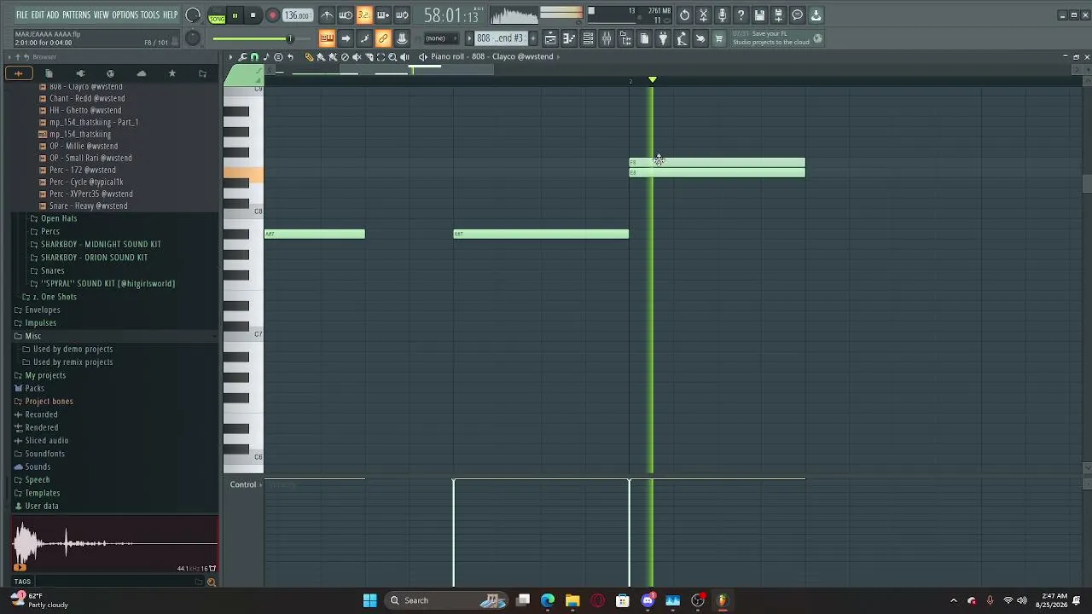
Task: Click the Windows Start button
Action: [370, 600]
